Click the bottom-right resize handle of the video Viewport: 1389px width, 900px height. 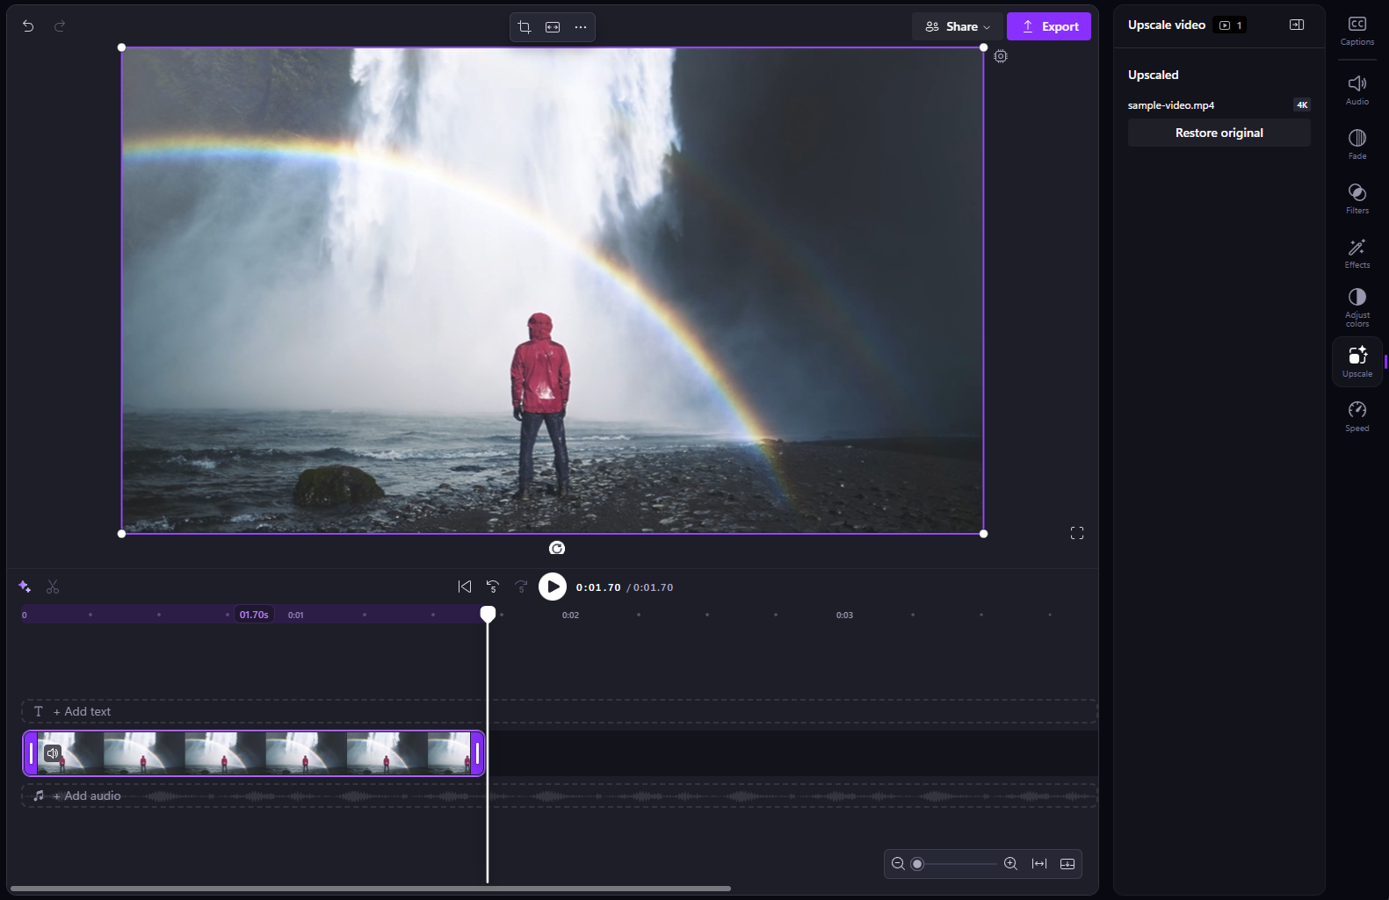[x=983, y=534]
